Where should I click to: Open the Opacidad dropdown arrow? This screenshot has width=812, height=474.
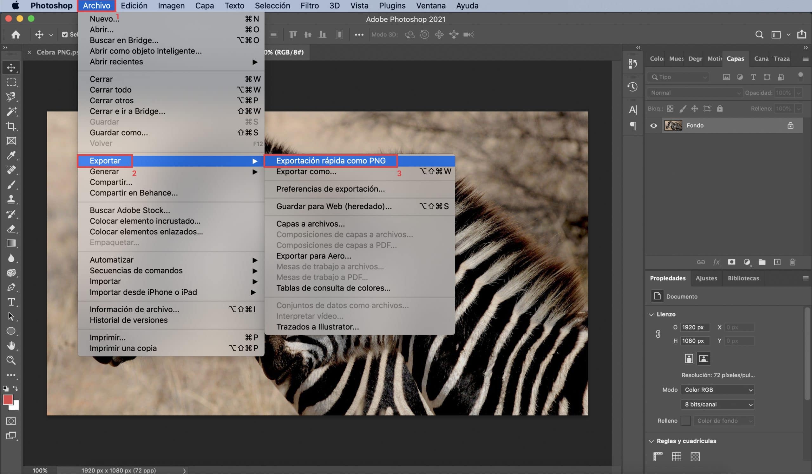[799, 93]
